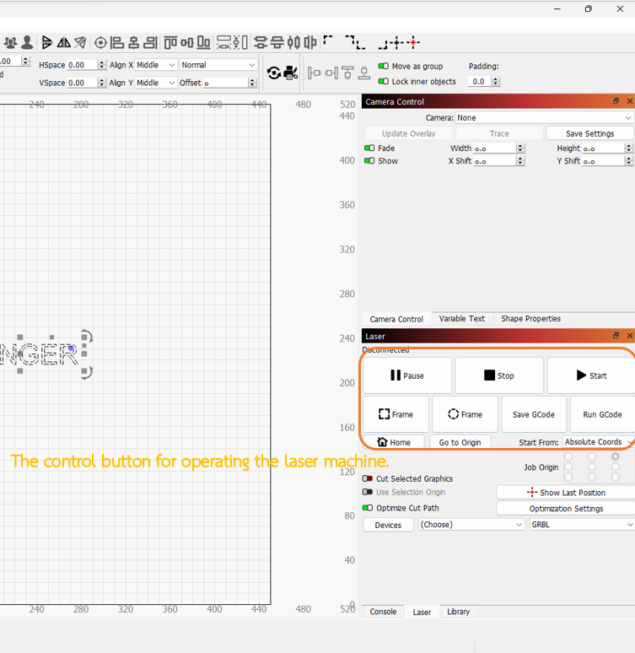The height and width of the screenshot is (653, 635).
Task: Pause the running laser job
Action: pos(406,375)
